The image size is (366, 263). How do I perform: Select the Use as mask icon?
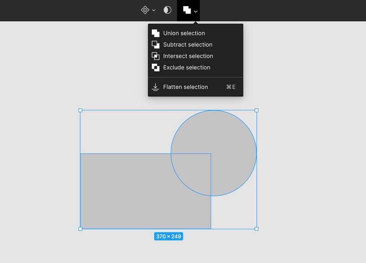167,10
